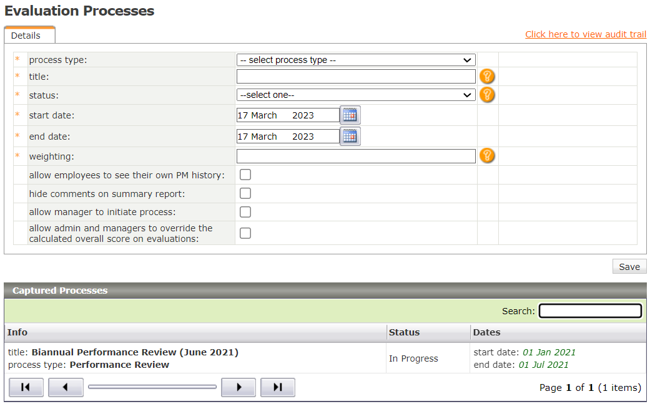Image resolution: width=650 pixels, height=404 pixels.
Task: Enable override of calculated overall score checkbox
Action: pyautogui.click(x=245, y=233)
